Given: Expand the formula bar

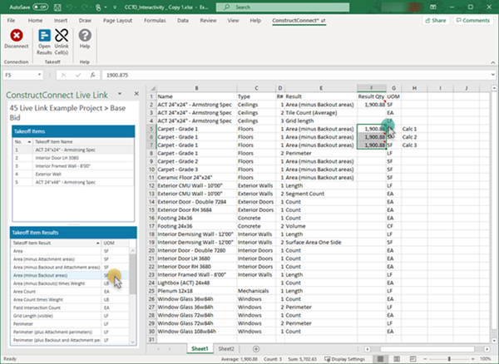Looking at the screenshot, I should pyautogui.click(x=492, y=75).
